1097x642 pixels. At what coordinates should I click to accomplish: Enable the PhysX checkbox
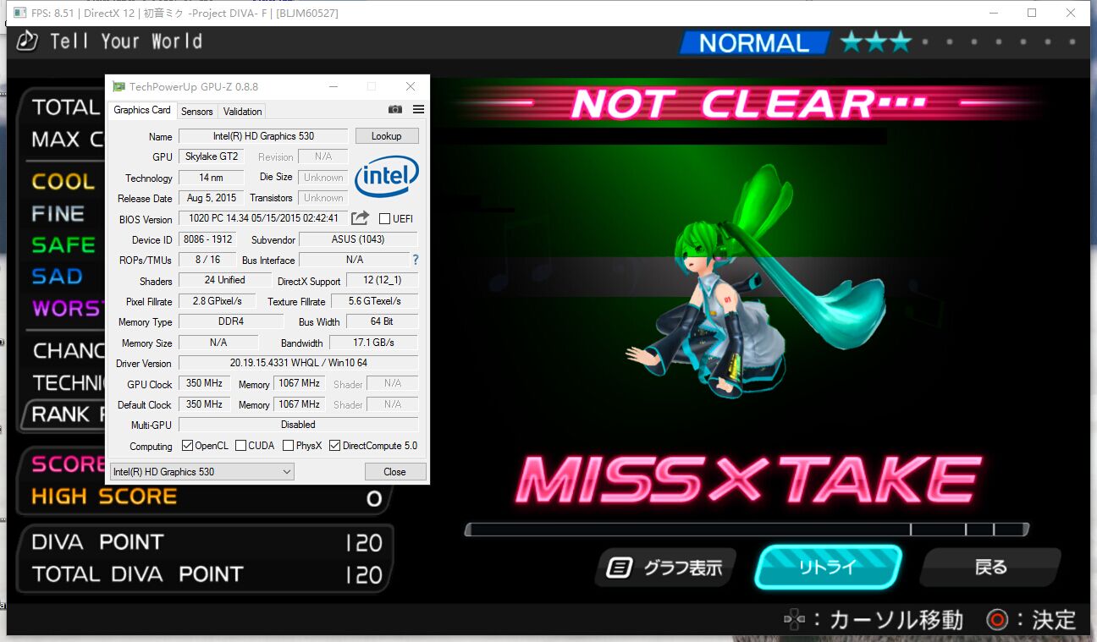[288, 446]
